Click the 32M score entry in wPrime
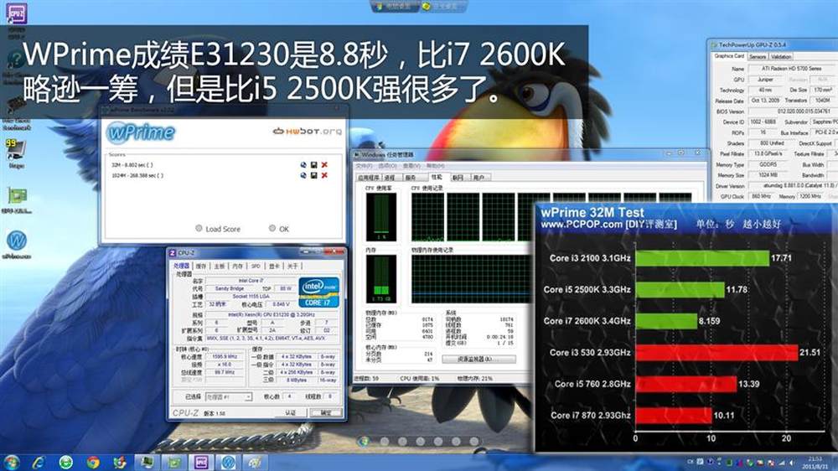The image size is (838, 471). 132,165
